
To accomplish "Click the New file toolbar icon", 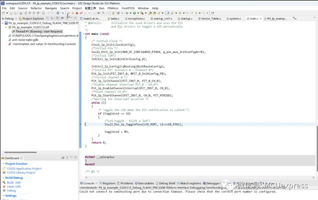I will tap(3, 13).
